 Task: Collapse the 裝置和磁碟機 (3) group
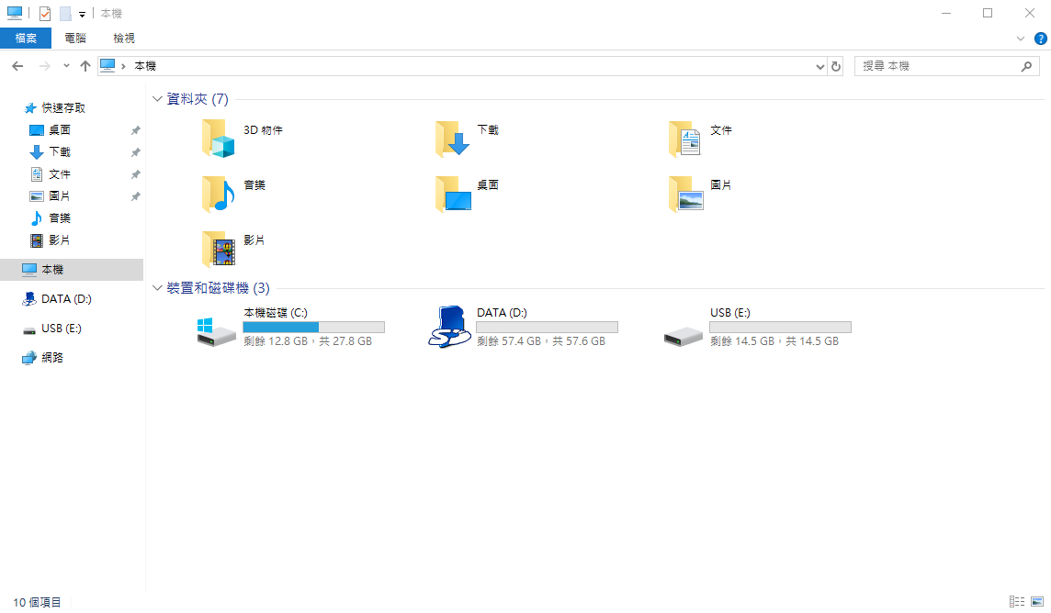[157, 288]
